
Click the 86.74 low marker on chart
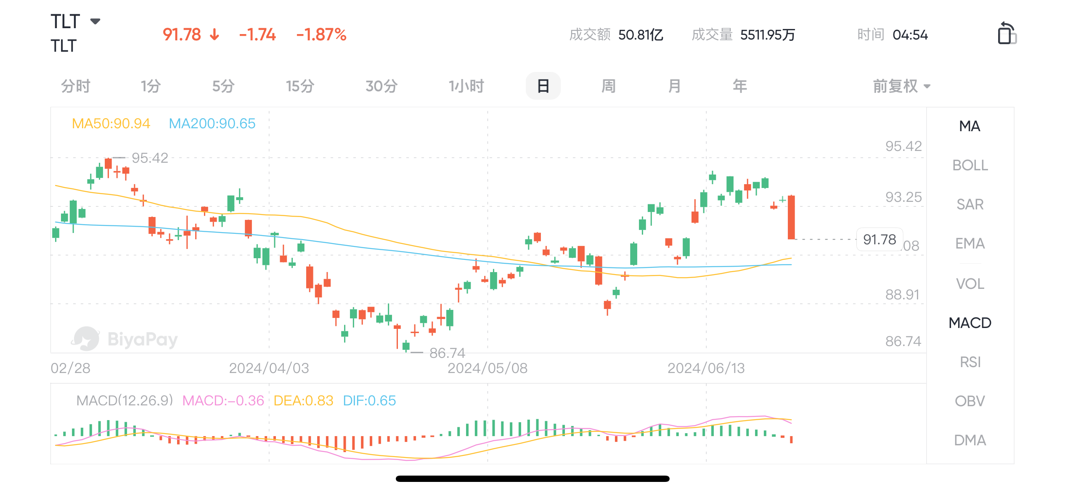point(447,353)
